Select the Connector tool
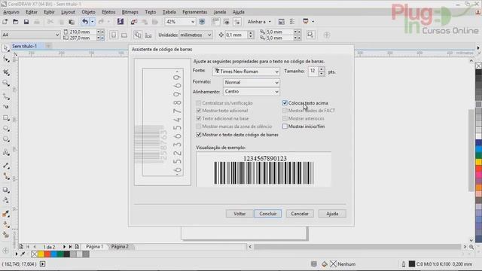Screen dimensions: 482x271 tap(6, 176)
